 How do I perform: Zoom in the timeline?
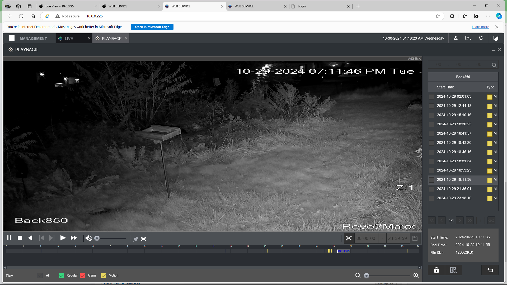(416, 275)
